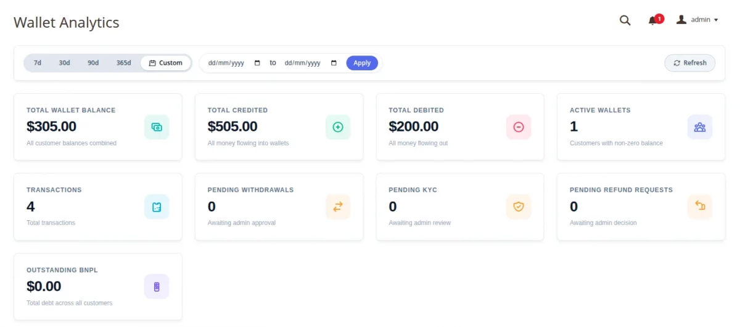
Task: Click the Total Credited plus icon
Action: tap(338, 127)
